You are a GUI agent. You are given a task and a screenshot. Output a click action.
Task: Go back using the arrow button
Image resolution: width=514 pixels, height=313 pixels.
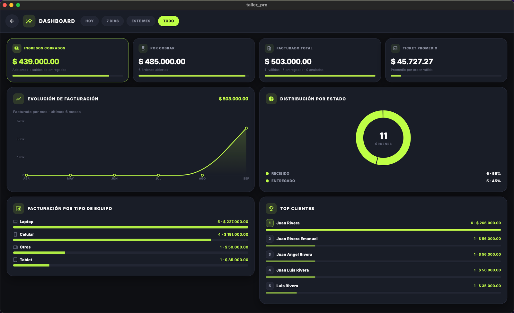pyautogui.click(x=12, y=21)
